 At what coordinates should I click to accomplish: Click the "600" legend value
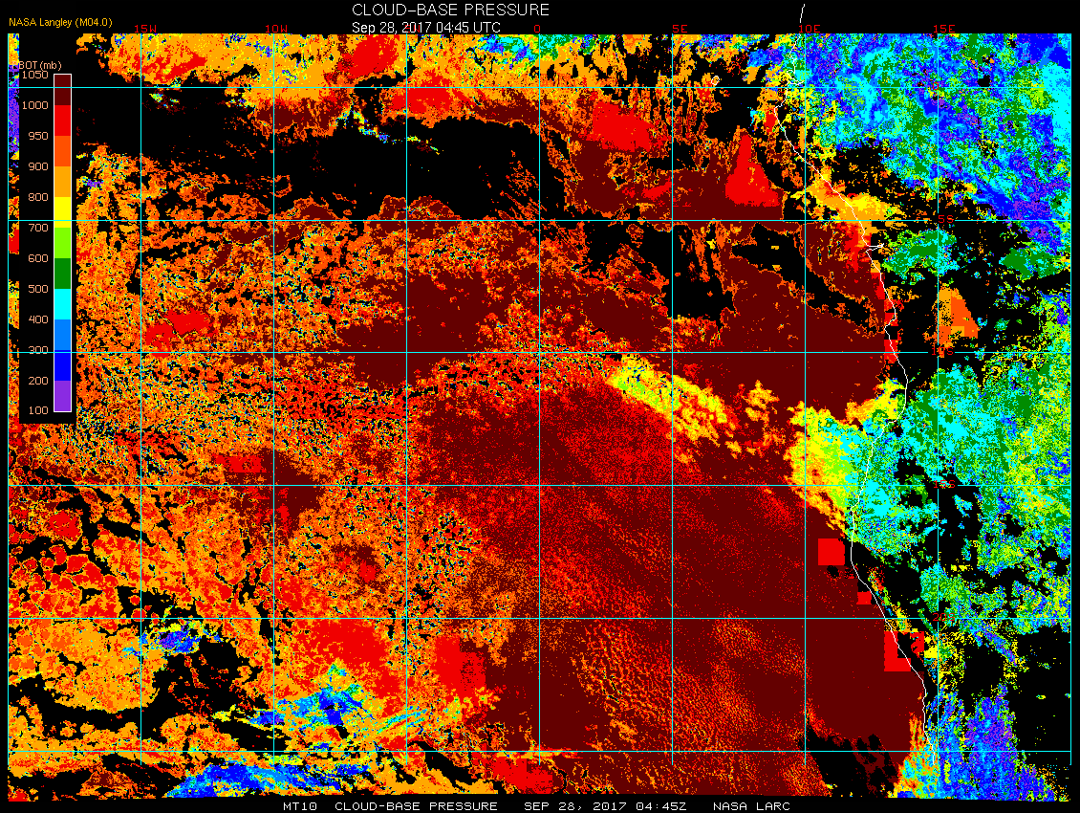coord(38,258)
